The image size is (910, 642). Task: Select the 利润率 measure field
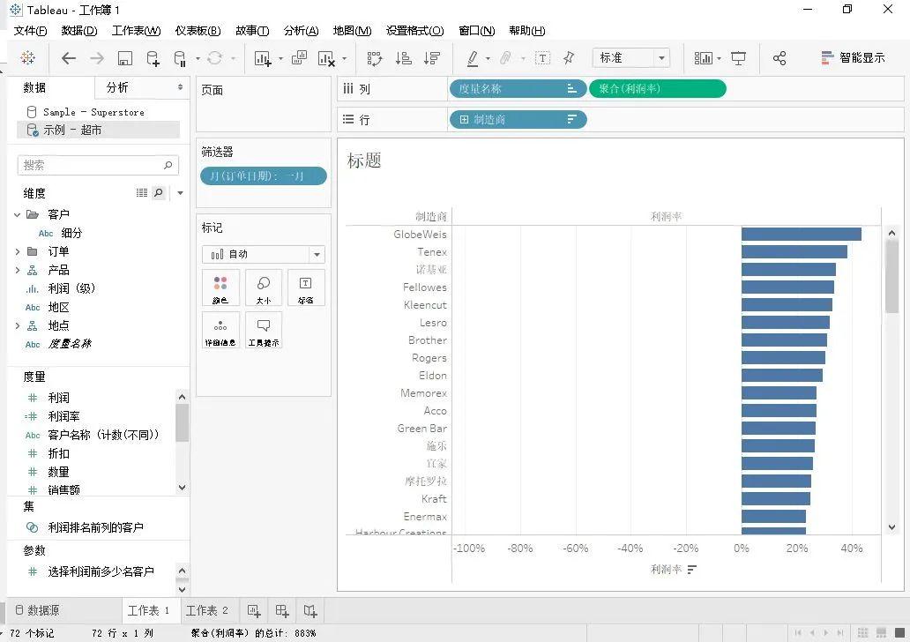click(x=63, y=417)
